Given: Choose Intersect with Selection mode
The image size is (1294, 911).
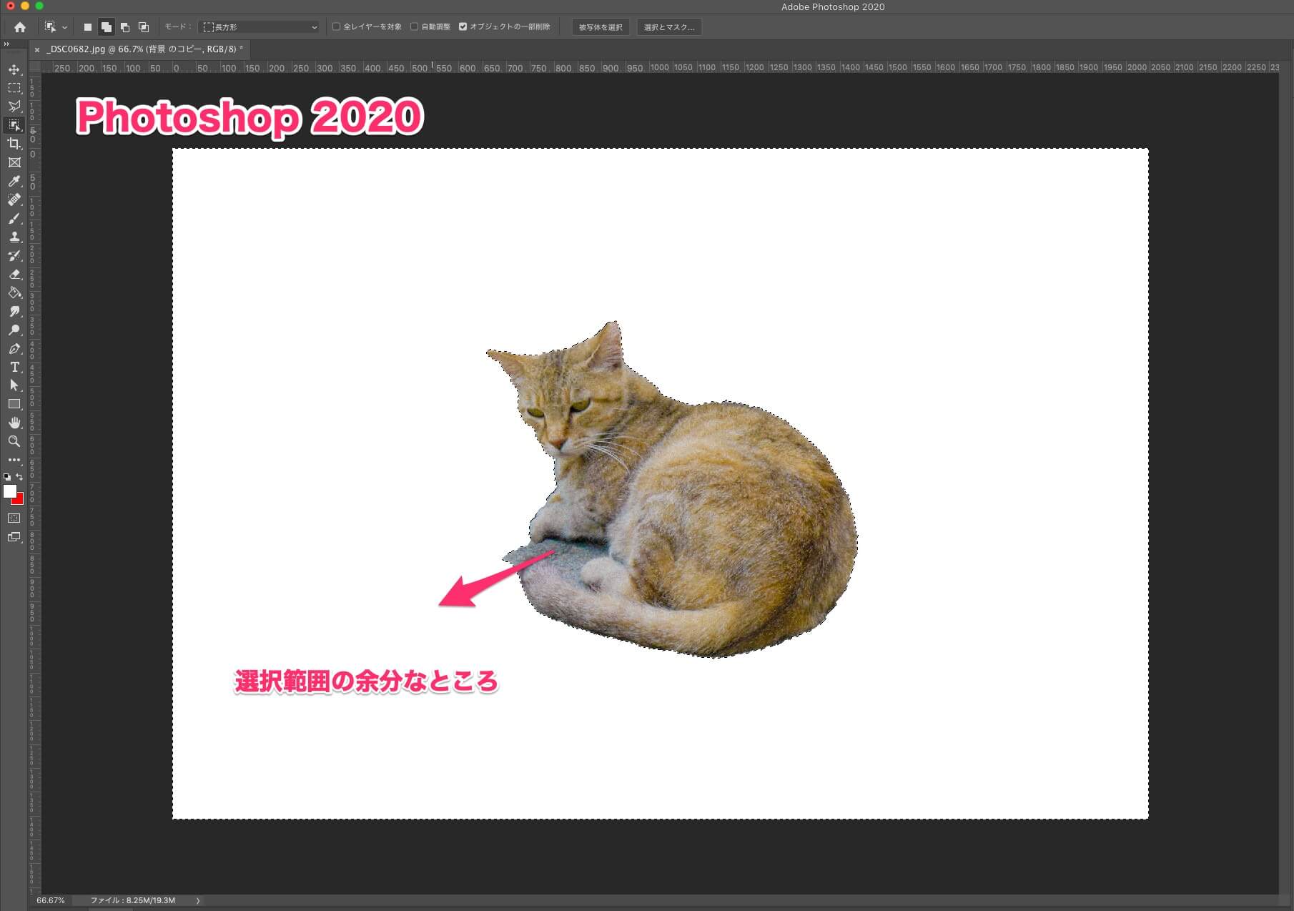Looking at the screenshot, I should click(x=144, y=27).
